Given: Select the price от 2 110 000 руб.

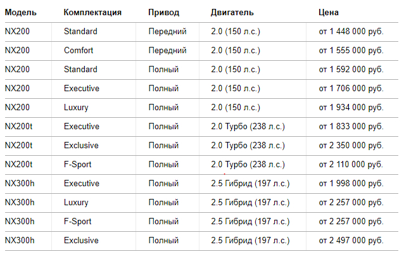Looking at the screenshot, I should [353, 165].
